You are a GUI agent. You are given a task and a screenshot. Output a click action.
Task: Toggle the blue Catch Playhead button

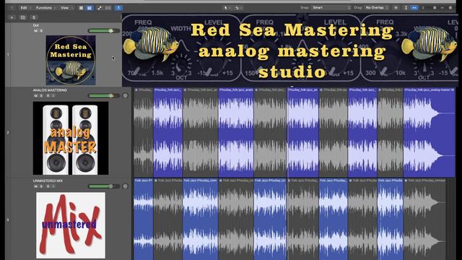pyautogui.click(x=118, y=8)
